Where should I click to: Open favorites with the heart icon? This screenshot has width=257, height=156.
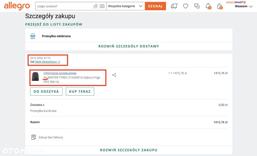186,6
